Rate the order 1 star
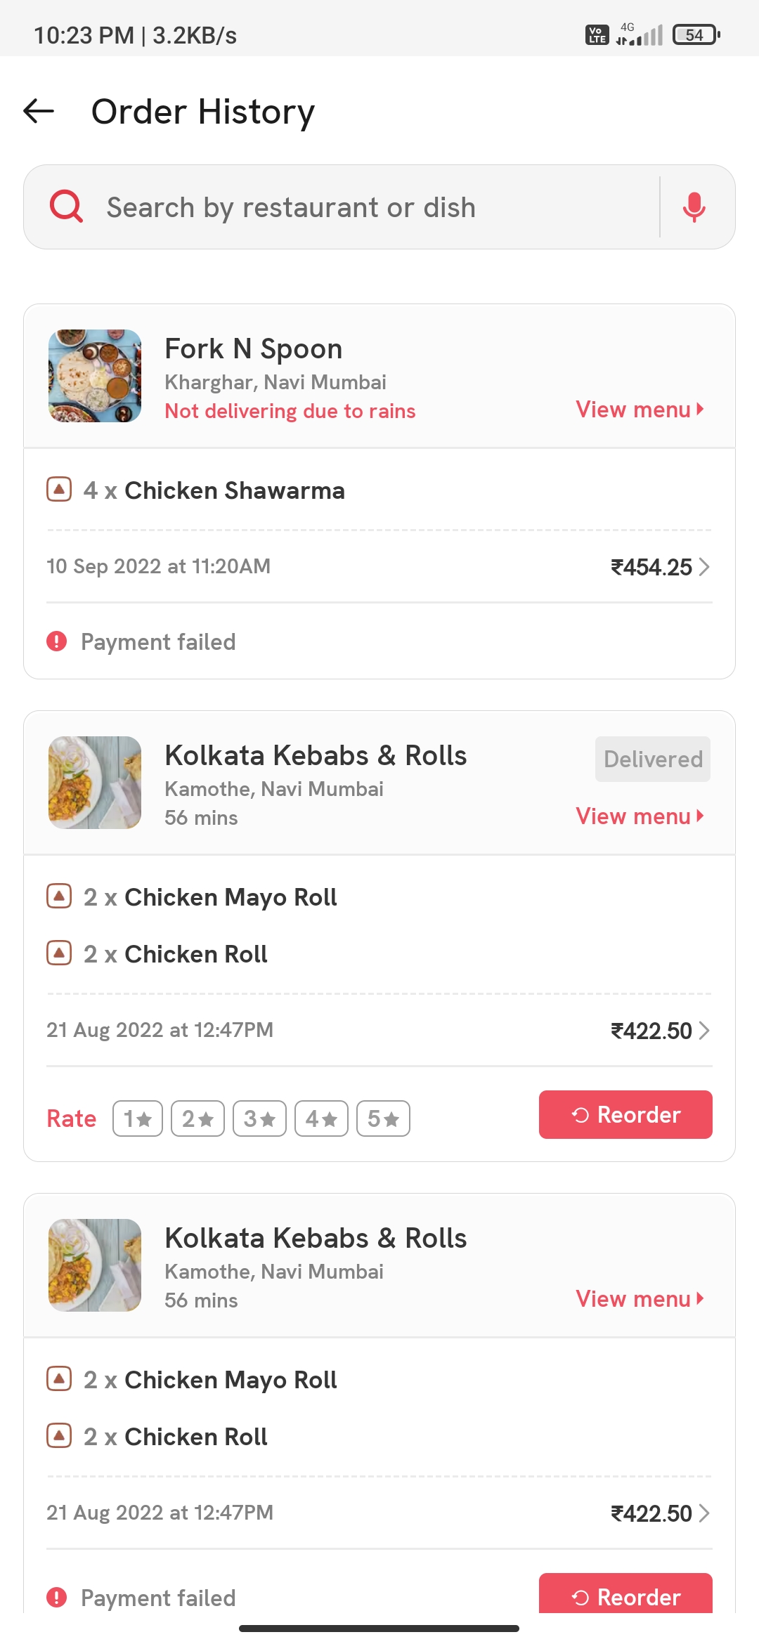 pyautogui.click(x=138, y=1118)
